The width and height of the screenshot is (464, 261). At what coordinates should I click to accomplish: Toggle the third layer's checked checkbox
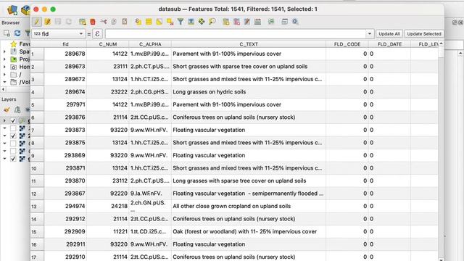point(13,136)
